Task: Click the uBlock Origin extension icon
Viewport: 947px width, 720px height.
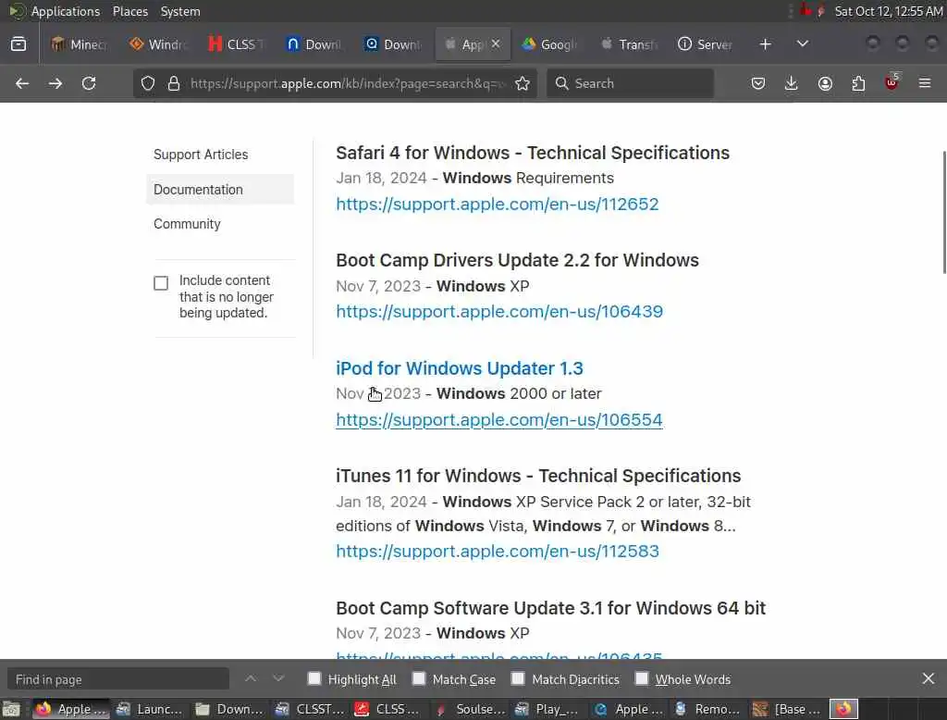Action: 892,82
